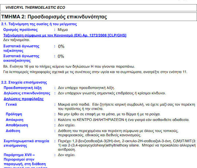Click the ΚΕΝΤΡΟ ΔΗΛΗΤΗΡΙΑΣΕΩΝ response text
Viewport: 197px width, 168px height.
click(x=124, y=120)
